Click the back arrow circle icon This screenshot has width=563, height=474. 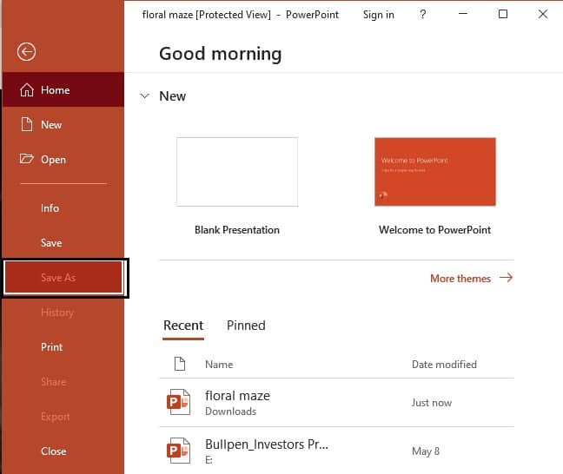point(26,52)
